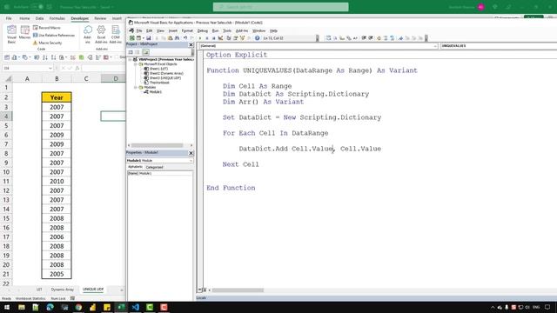Click Record Macro in the Code group
This screenshot has width=557, height=313.
[46, 28]
